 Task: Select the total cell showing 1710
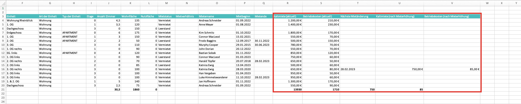321,89
